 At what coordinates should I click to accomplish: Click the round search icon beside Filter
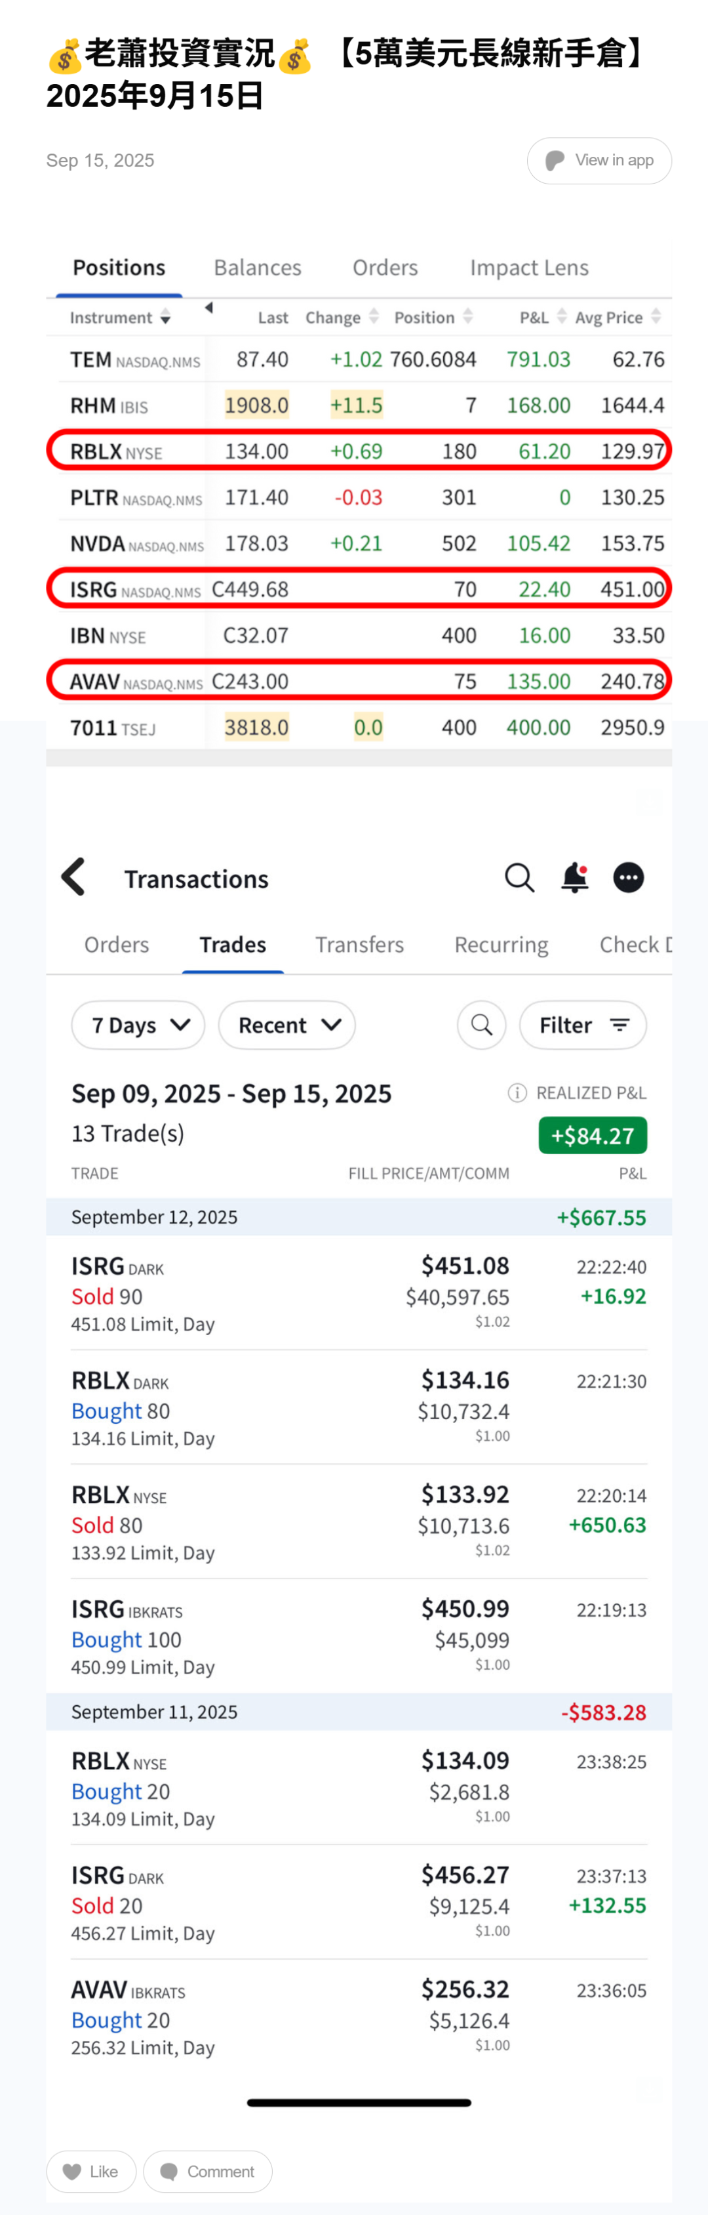point(481,1025)
